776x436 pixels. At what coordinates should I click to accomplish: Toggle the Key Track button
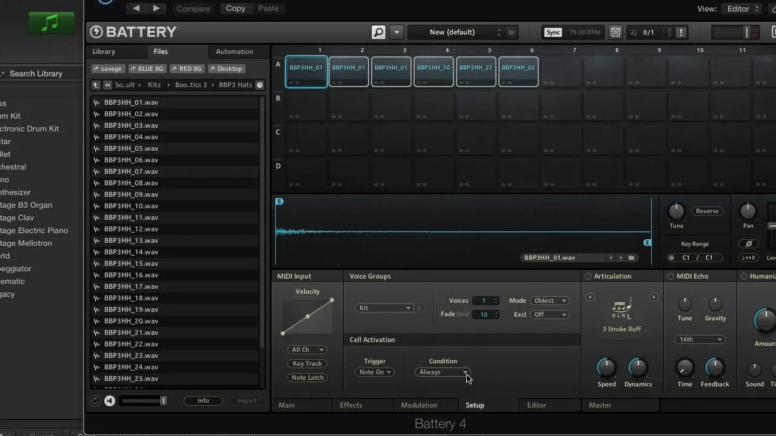coord(307,363)
